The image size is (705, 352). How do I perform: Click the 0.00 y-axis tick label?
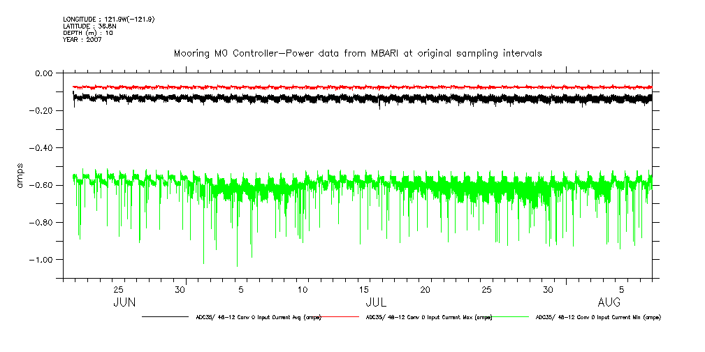[43, 73]
